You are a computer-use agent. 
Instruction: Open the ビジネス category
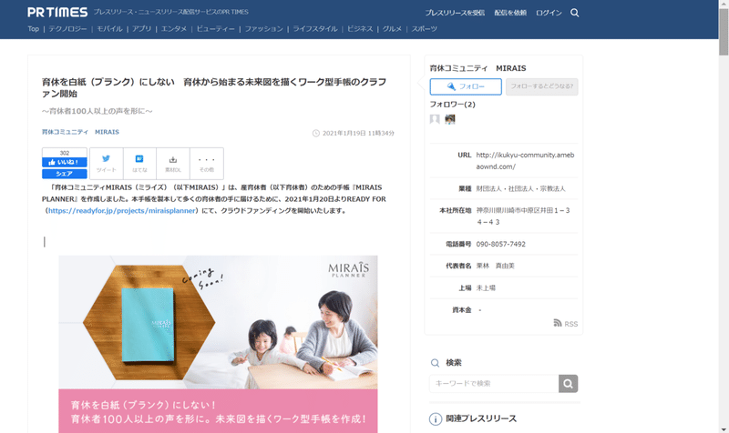pyautogui.click(x=360, y=29)
